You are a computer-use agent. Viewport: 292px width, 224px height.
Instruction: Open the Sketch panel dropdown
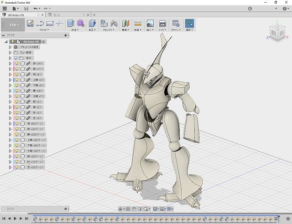pos(44,30)
